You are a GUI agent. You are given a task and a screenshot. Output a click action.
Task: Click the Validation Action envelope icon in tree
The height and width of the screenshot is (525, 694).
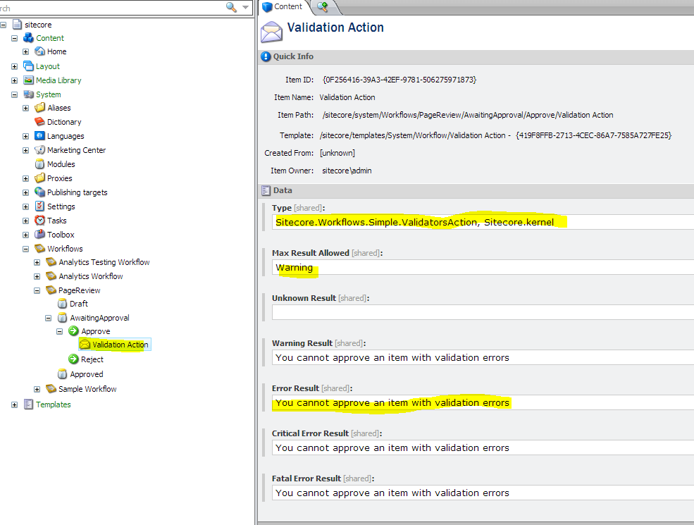[x=85, y=345]
